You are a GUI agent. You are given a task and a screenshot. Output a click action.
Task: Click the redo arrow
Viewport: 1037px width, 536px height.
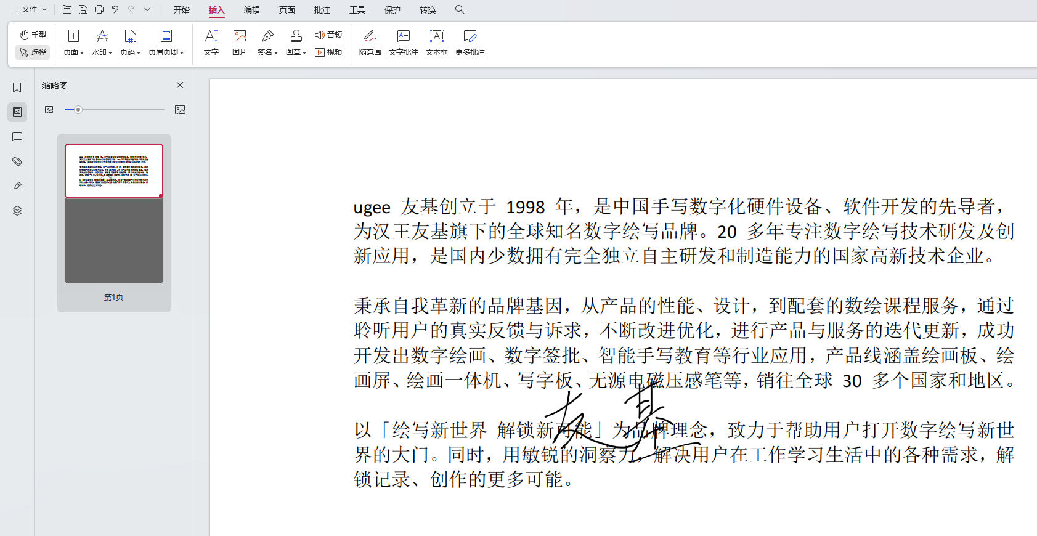tap(131, 9)
